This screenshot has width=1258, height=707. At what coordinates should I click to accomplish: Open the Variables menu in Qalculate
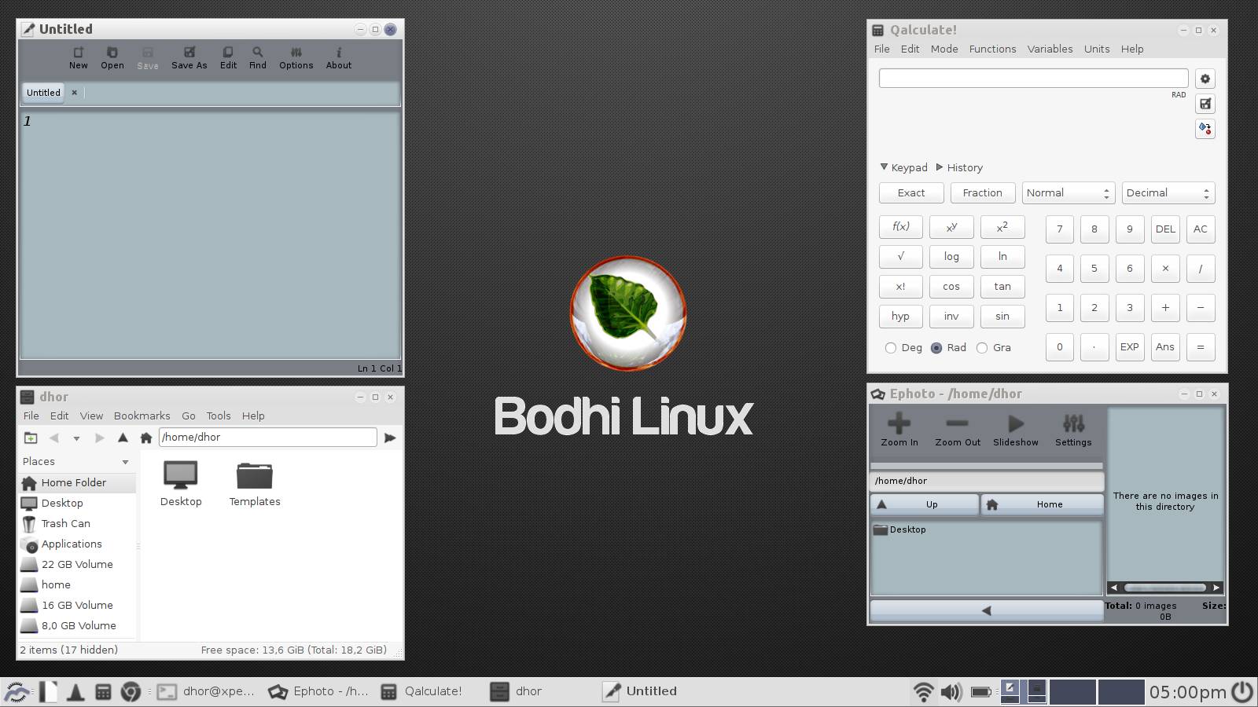click(x=1050, y=49)
